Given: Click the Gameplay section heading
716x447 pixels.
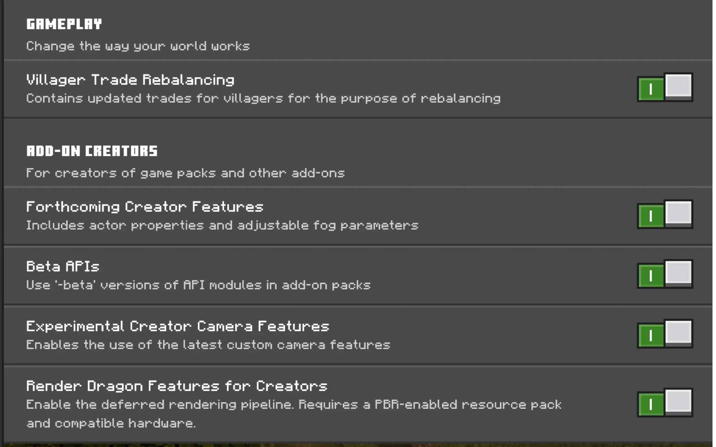Looking at the screenshot, I should point(64,24).
